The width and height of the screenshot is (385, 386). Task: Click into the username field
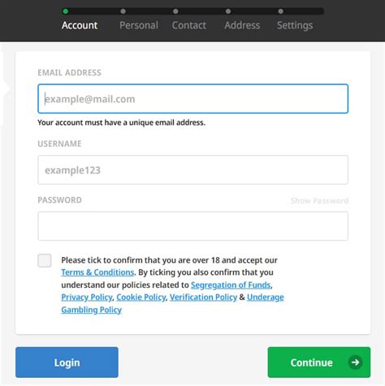point(192,169)
